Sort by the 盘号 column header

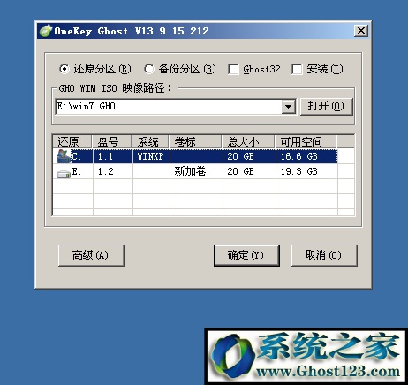coord(112,141)
